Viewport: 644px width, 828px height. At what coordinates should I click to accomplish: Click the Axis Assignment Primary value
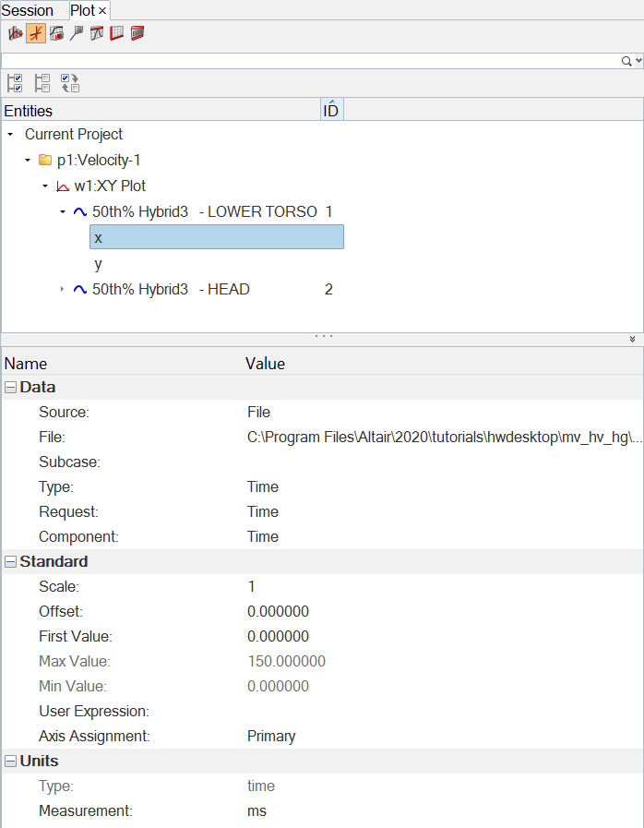tap(271, 736)
